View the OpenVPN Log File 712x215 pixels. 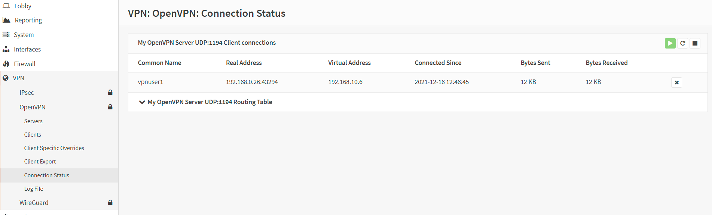pyautogui.click(x=33, y=188)
